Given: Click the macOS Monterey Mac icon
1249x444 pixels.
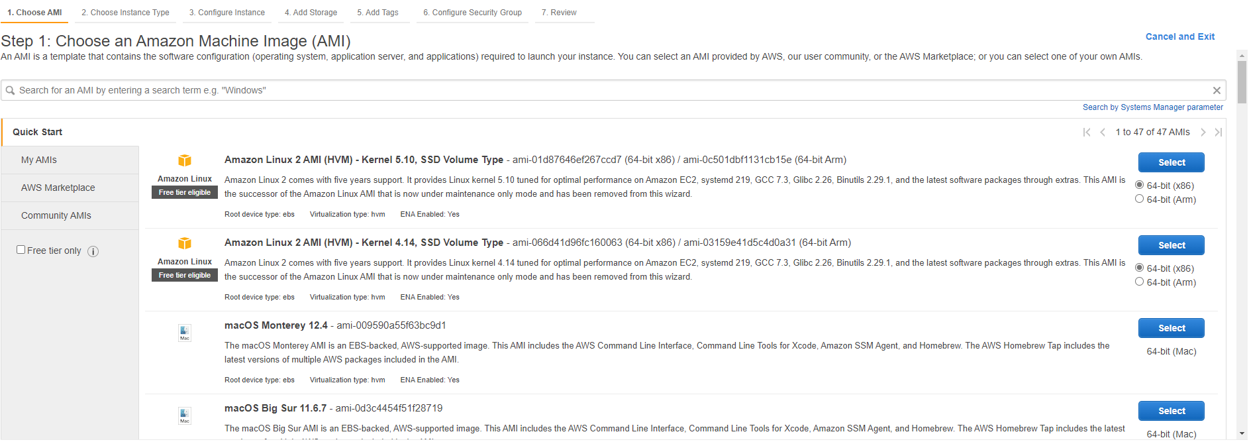Looking at the screenshot, I should tap(185, 333).
